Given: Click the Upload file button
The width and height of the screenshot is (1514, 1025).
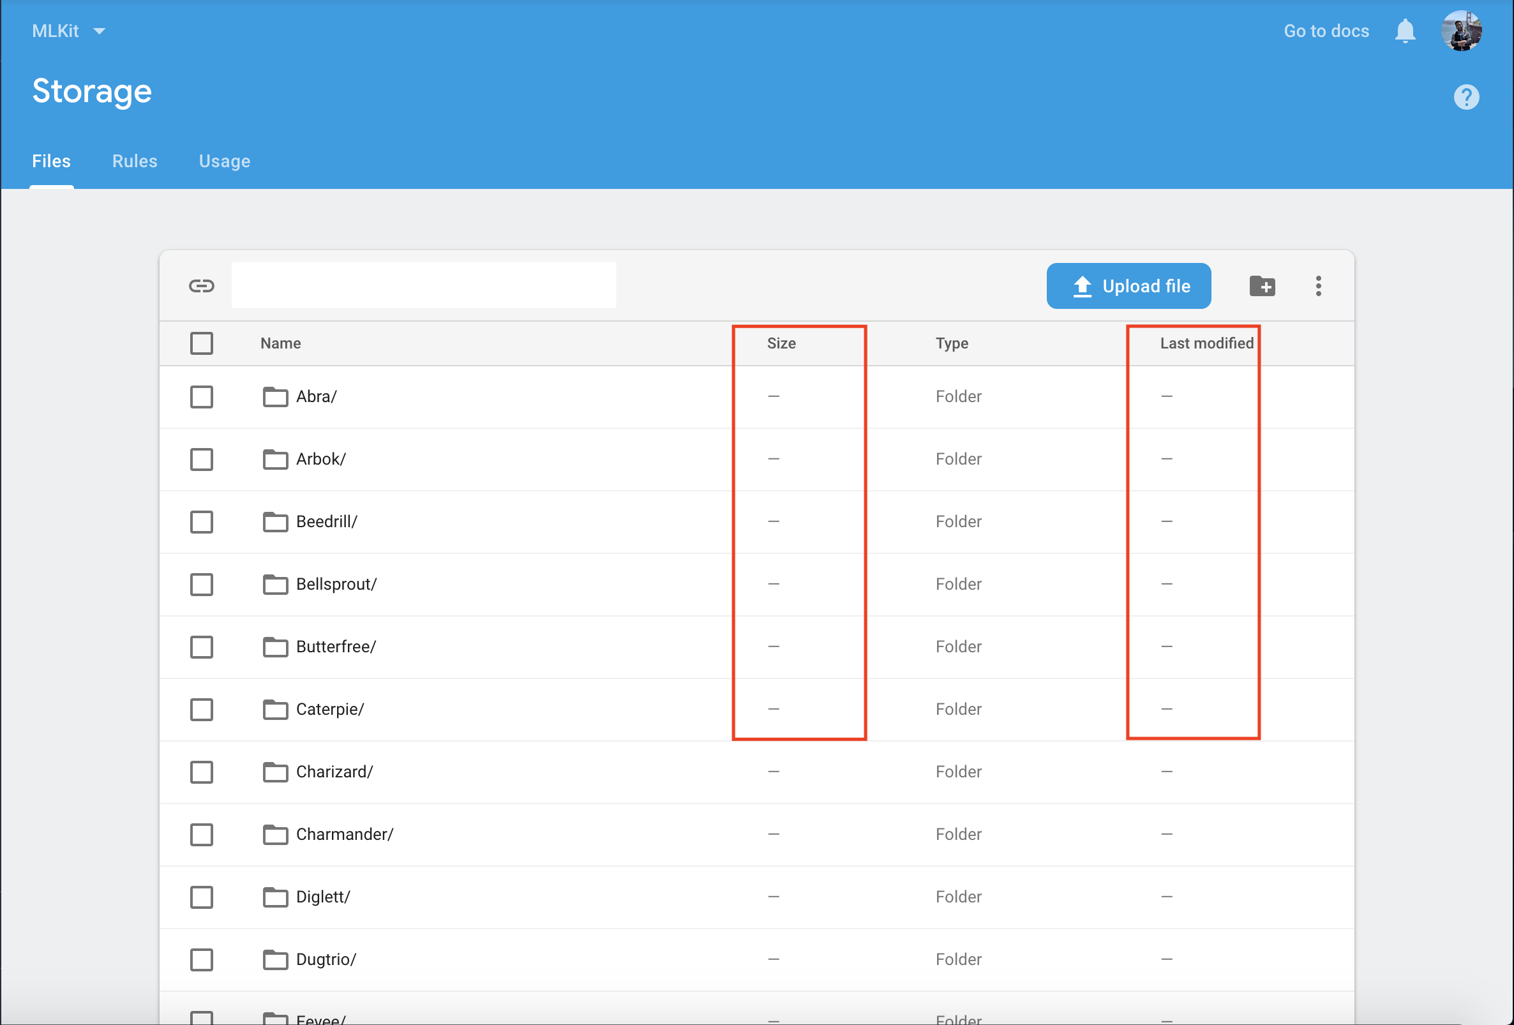Looking at the screenshot, I should coord(1129,285).
